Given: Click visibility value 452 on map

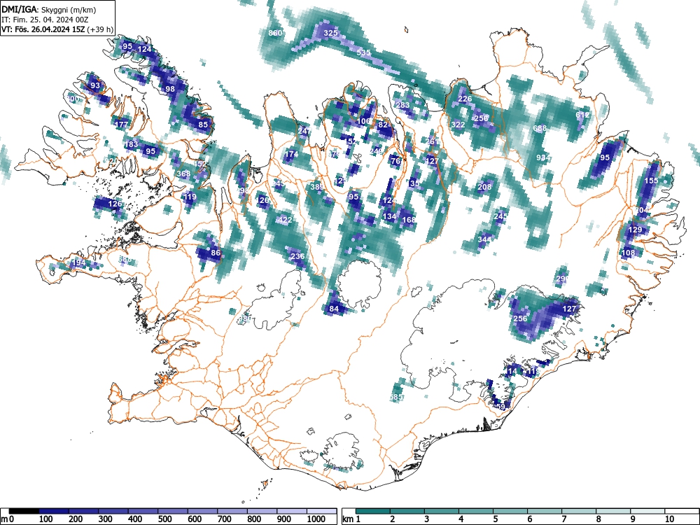Looking at the screenshot, I should point(200,164).
